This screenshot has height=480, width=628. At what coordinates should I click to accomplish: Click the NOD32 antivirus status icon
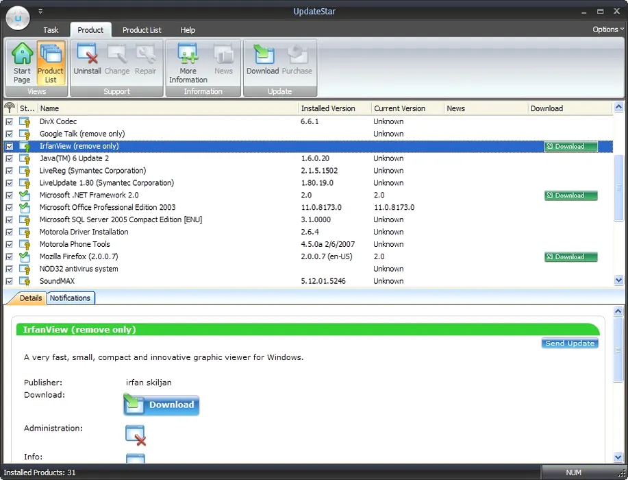pos(25,269)
